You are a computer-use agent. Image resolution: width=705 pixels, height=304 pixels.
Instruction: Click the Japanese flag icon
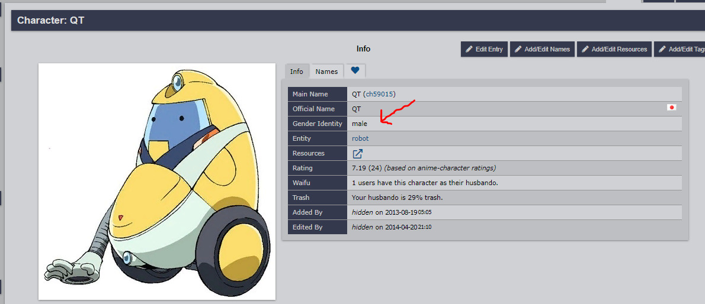671,108
